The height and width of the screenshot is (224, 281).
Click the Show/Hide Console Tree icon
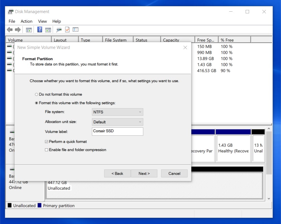tap(29, 30)
